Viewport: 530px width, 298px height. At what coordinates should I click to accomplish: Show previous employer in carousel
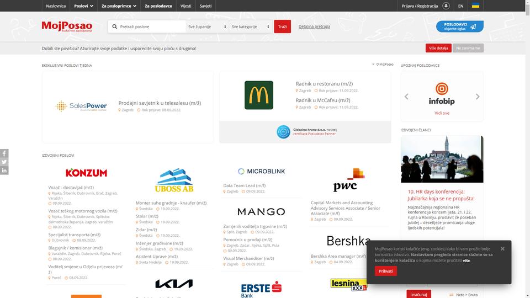point(406,97)
